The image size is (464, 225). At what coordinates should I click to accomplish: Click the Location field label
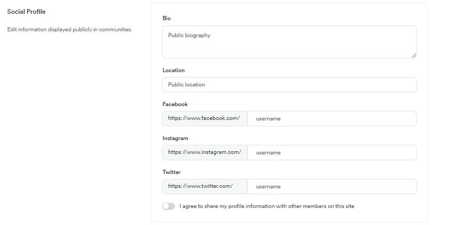tap(173, 70)
